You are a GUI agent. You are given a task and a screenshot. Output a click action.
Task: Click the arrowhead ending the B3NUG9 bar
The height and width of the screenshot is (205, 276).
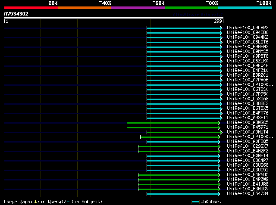tap(219, 189)
